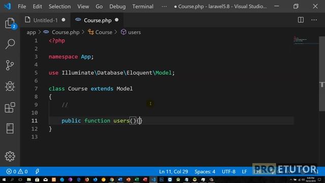Open the Search view in activity bar

[x=10, y=44]
